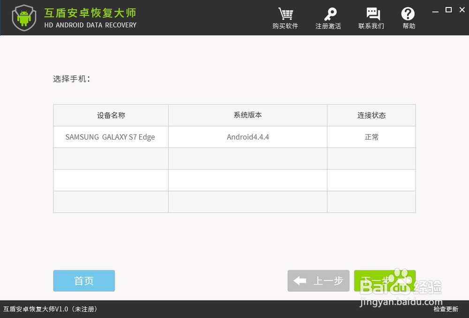Screen dimensions: 469x318
Task: Select the SAMSUNG GALAXY S7 Edge device row
Action: [x=234, y=137]
